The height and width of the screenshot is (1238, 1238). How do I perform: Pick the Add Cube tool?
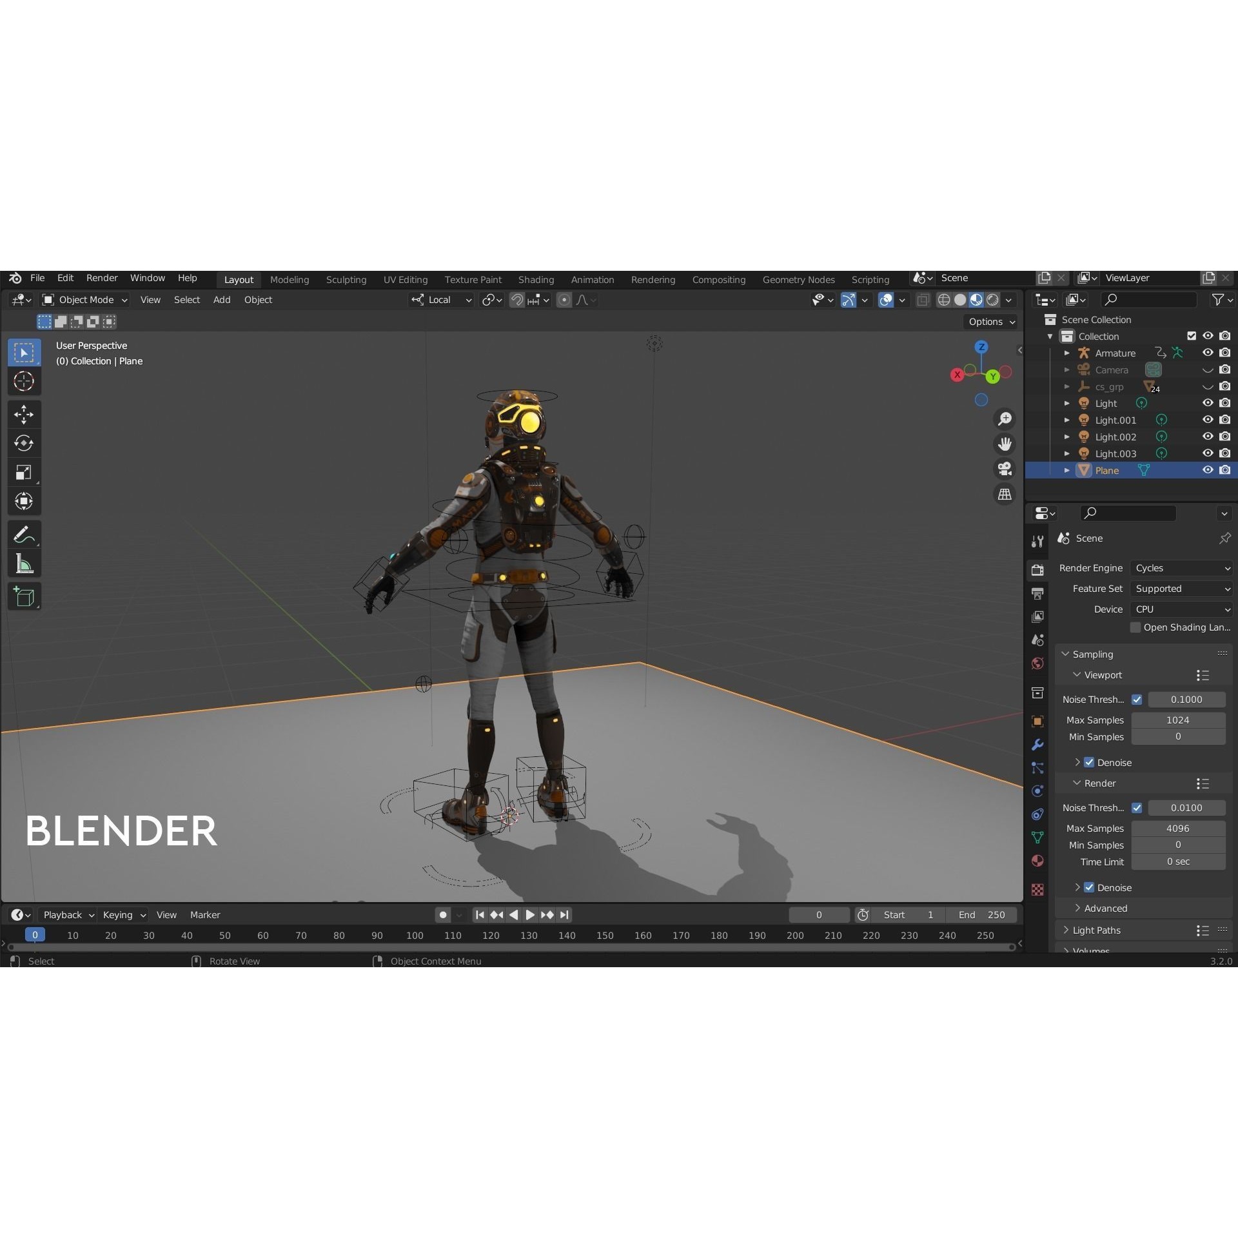click(x=24, y=596)
